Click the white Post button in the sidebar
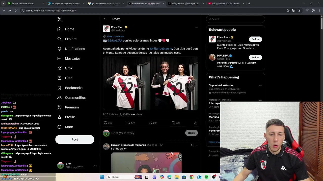Viewport: 323px width, 181px height. coord(75,140)
